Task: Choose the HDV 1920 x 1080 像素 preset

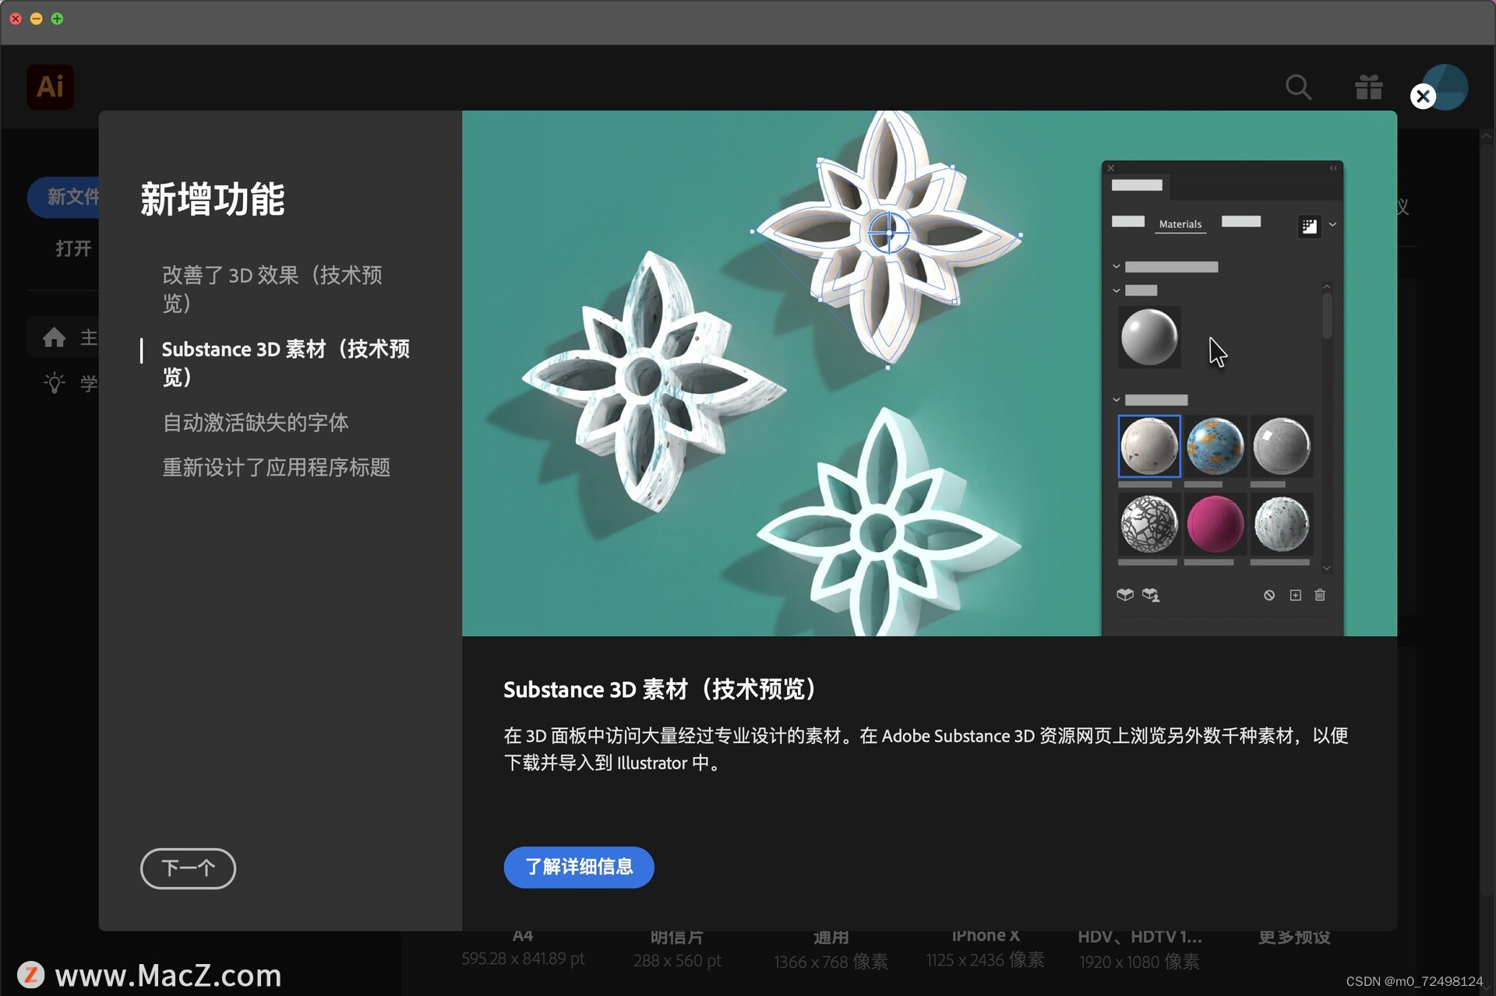Action: coord(1139,950)
